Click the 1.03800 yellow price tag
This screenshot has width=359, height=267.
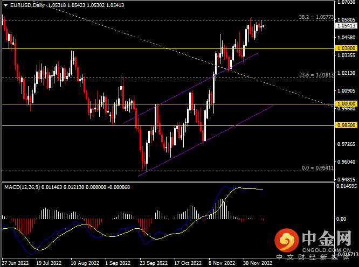(345, 48)
